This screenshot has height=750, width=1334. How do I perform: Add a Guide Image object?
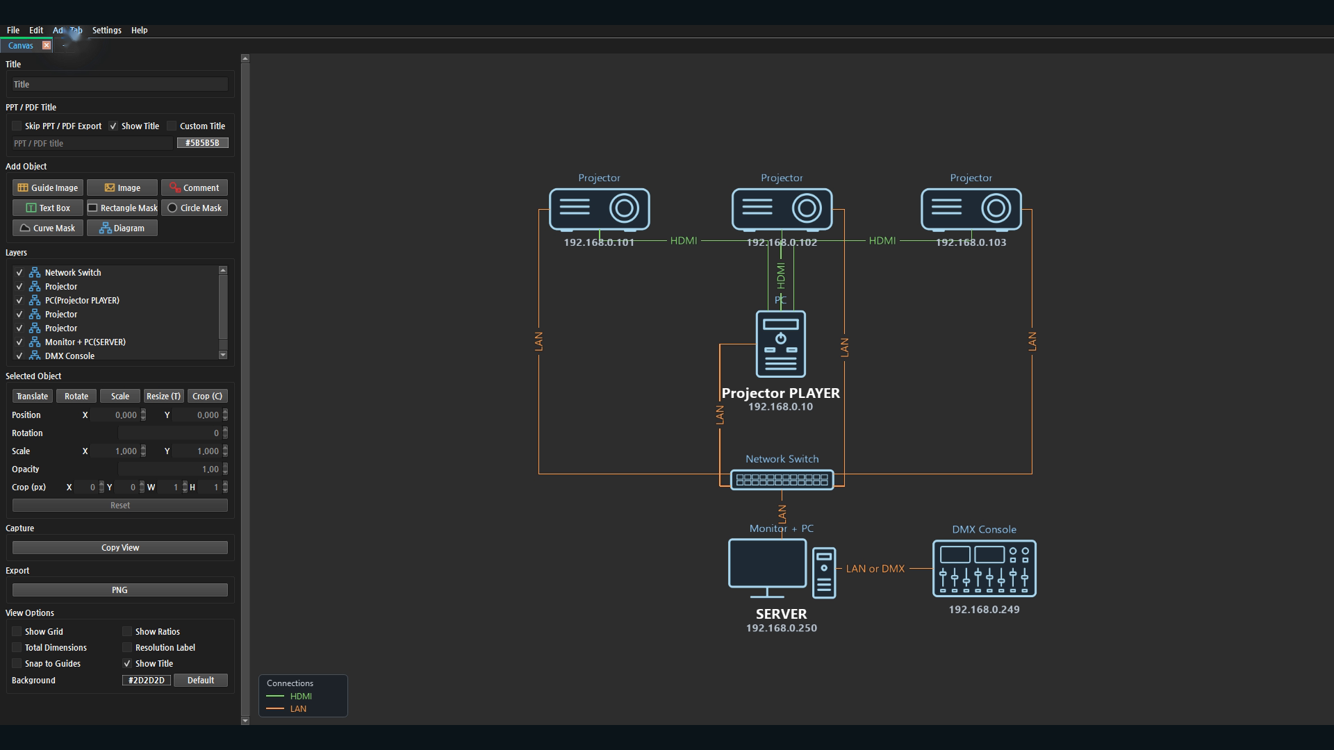point(48,187)
